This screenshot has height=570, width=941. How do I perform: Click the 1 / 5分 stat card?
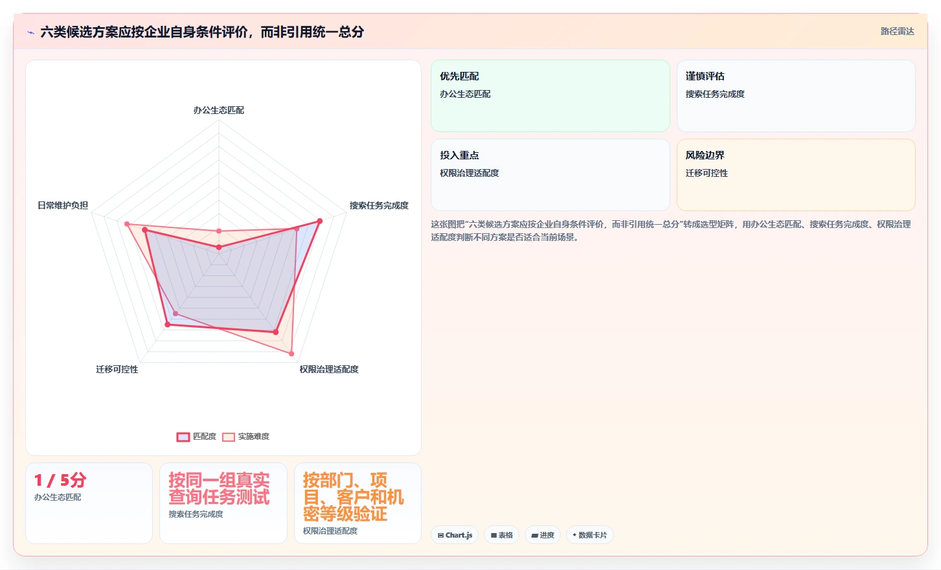click(89, 503)
